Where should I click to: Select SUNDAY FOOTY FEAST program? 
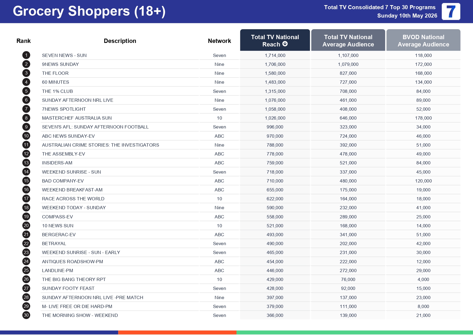68,288
